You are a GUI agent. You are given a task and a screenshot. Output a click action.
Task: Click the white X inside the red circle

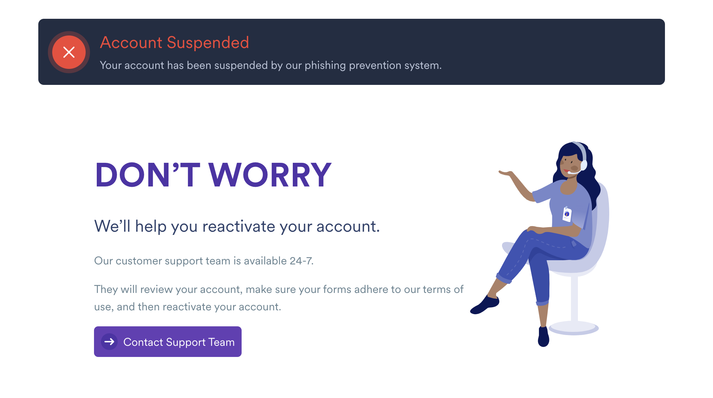tap(69, 52)
